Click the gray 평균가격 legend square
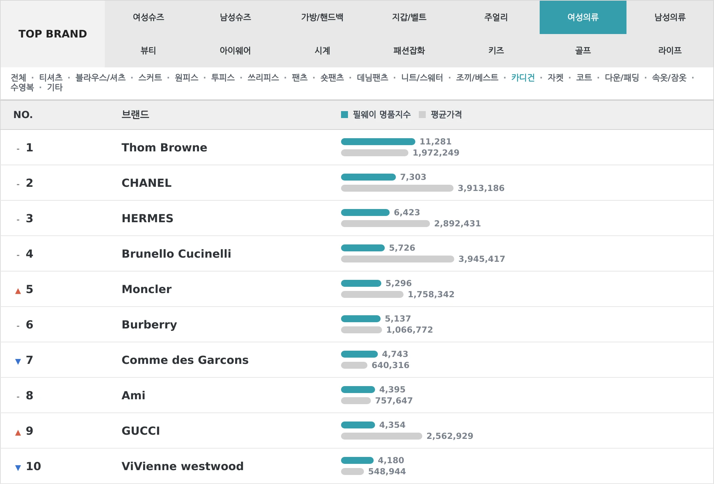Image resolution: width=714 pixels, height=484 pixels. (x=422, y=115)
